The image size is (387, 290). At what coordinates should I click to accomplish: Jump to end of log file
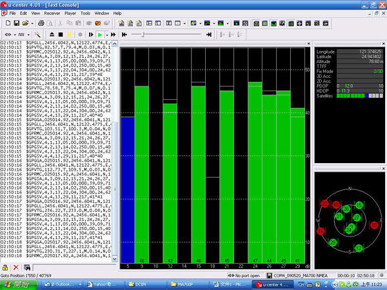(x=209, y=35)
